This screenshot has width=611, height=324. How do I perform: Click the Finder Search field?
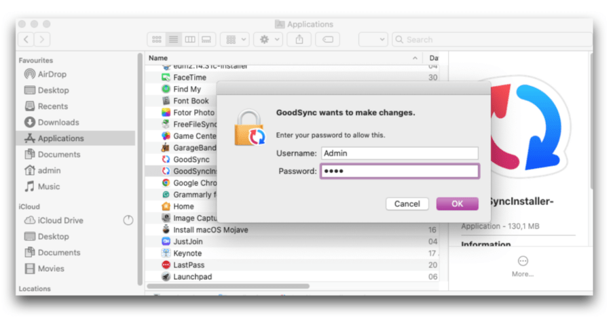pyautogui.click(x=492, y=40)
